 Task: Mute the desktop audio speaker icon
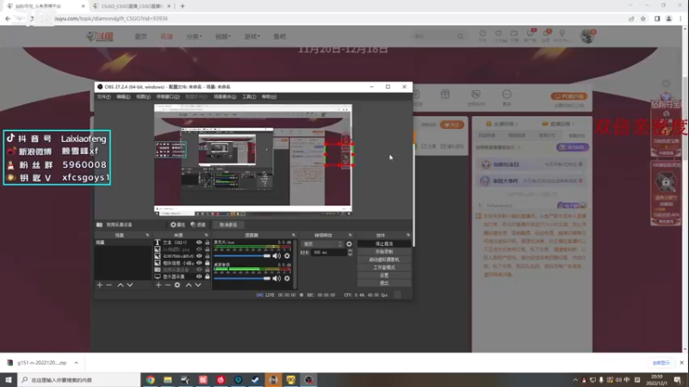276,278
